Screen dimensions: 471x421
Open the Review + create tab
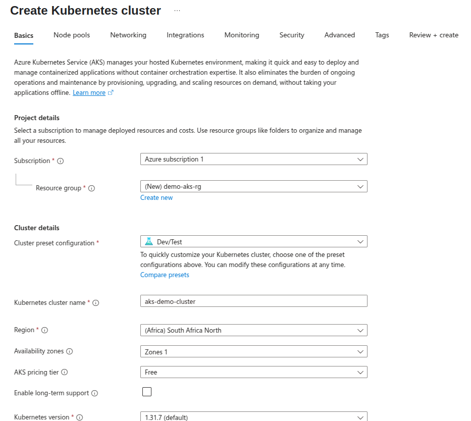tap(434, 35)
